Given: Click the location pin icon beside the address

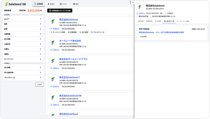Looking at the screenshot, I should click(150, 16).
